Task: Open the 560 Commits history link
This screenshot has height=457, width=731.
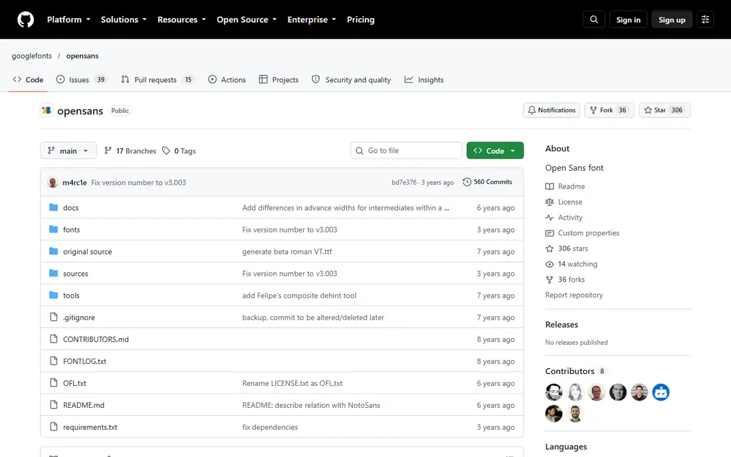Action: [x=488, y=182]
